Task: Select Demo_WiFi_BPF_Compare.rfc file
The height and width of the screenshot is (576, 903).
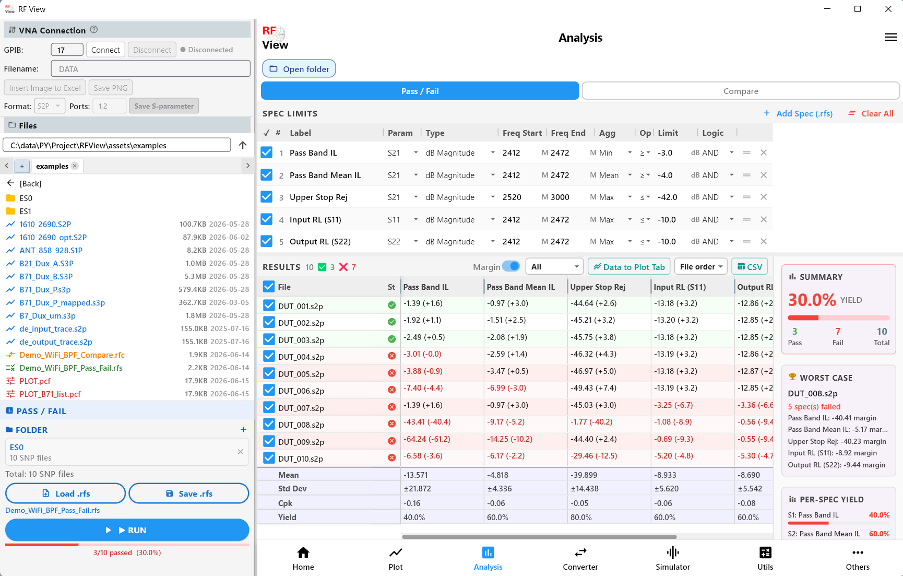Action: pyautogui.click(x=72, y=355)
